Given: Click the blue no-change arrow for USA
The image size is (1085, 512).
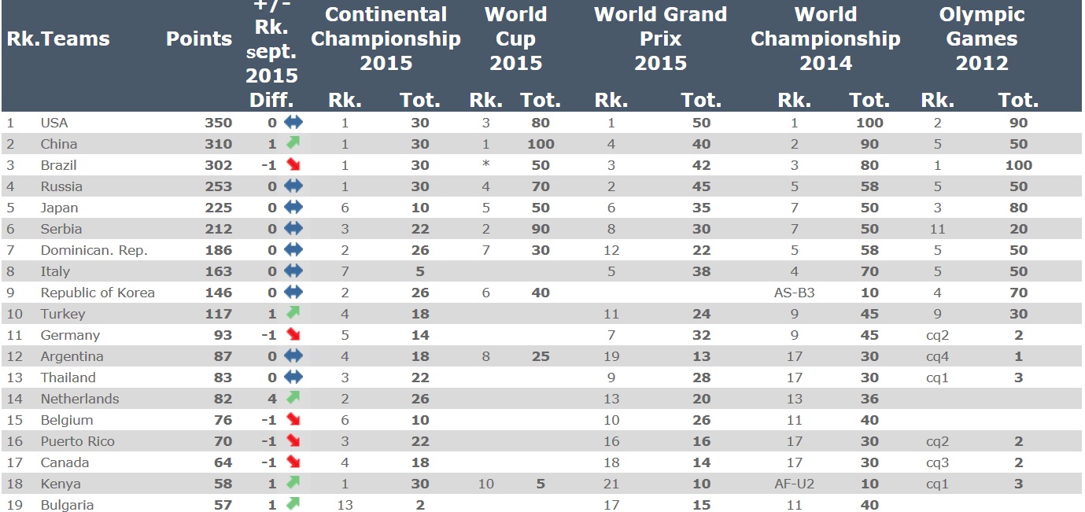Looking at the screenshot, I should click(293, 122).
